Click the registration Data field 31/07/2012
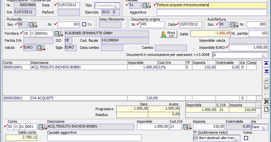Screen dimensions: 271x142 point(69,5)
